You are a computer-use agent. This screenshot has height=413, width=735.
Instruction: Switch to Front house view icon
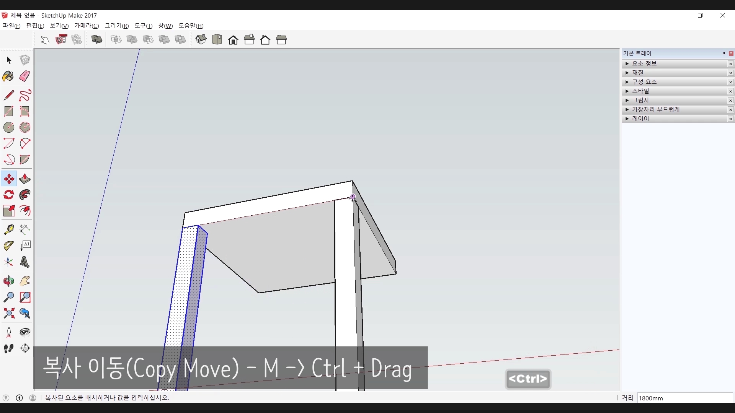[233, 40]
